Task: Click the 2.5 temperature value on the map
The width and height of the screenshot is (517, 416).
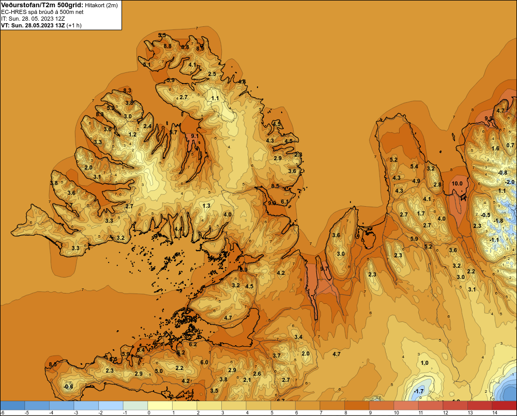Action: [212, 74]
